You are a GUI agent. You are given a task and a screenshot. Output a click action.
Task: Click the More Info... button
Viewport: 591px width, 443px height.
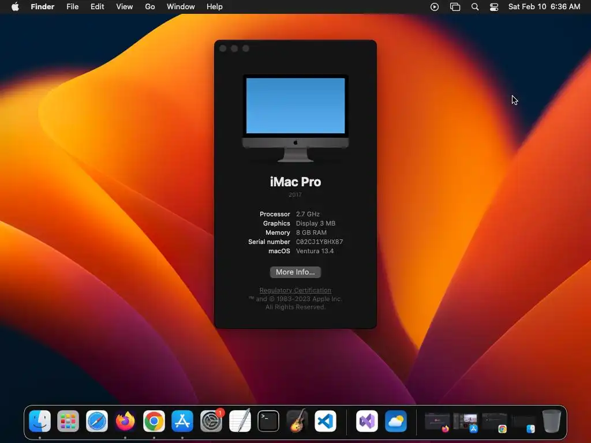click(295, 272)
